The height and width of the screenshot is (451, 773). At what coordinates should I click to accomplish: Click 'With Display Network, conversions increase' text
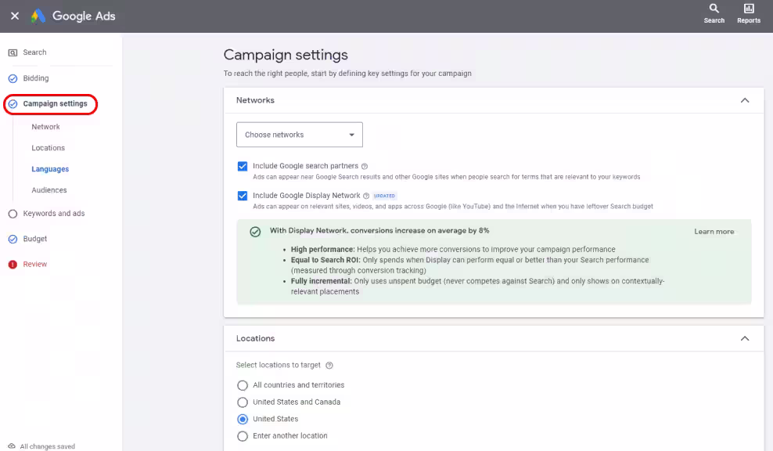coord(379,231)
